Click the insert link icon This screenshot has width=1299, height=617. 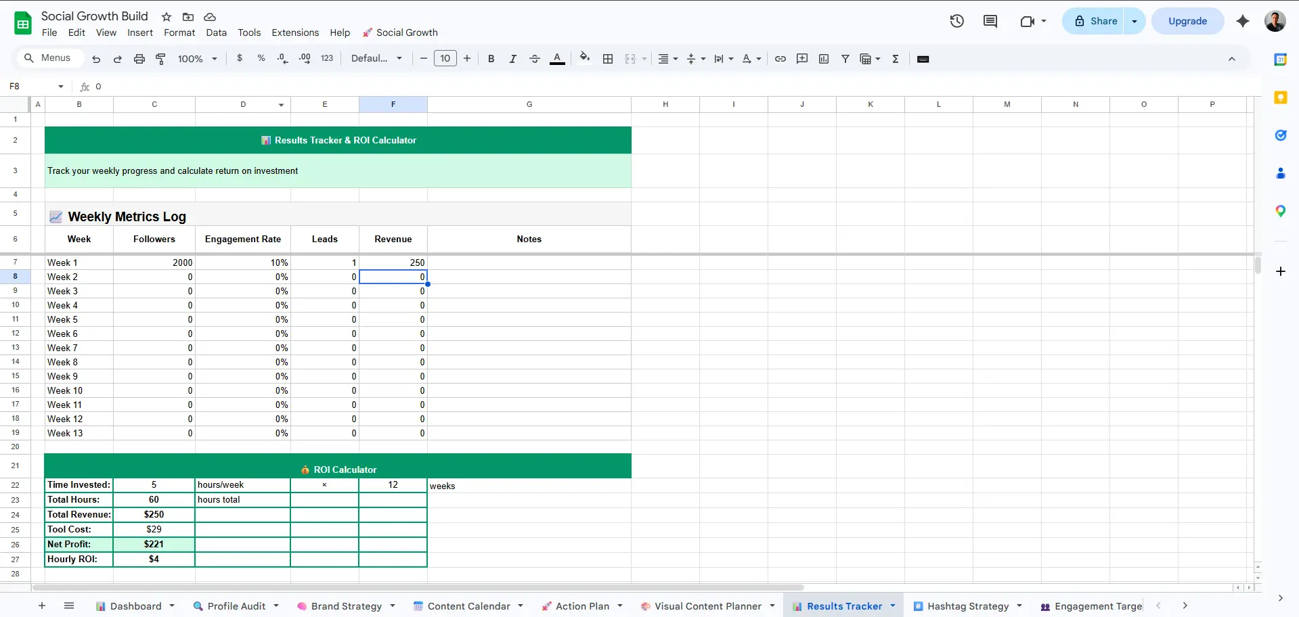coord(780,59)
